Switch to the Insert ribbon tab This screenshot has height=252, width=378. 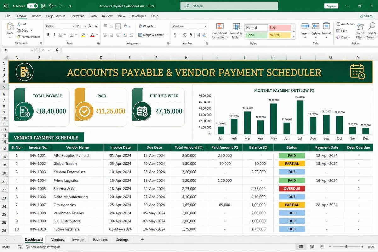[36, 16]
